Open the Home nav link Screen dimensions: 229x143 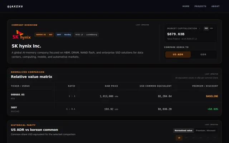click(186, 6)
